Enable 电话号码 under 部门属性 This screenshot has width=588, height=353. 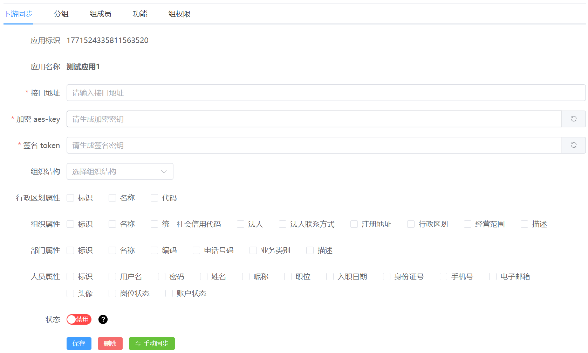coord(196,250)
